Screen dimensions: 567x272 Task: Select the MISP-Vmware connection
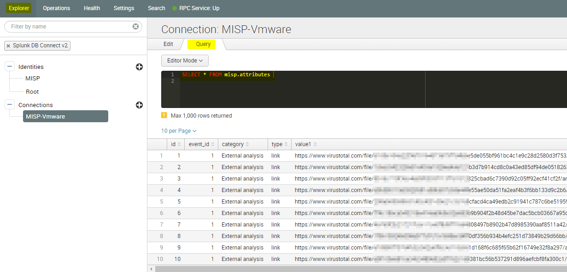point(65,116)
